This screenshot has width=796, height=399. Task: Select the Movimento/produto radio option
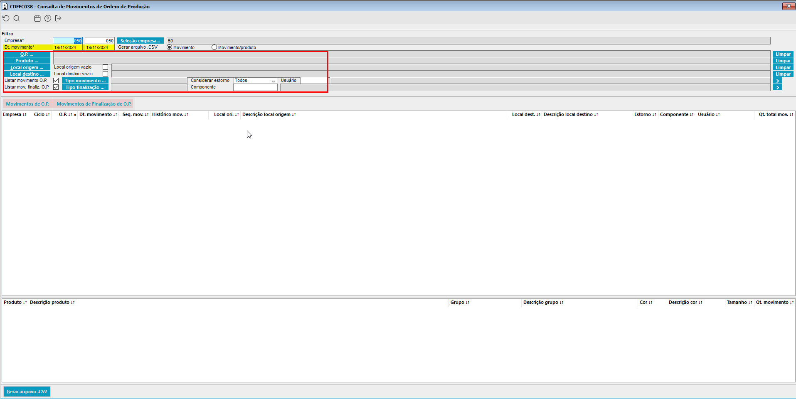[x=214, y=47]
